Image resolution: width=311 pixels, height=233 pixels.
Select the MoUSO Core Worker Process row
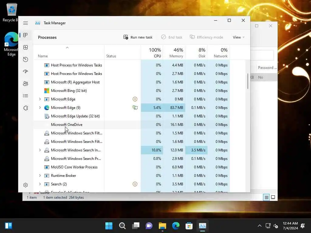[132, 167]
